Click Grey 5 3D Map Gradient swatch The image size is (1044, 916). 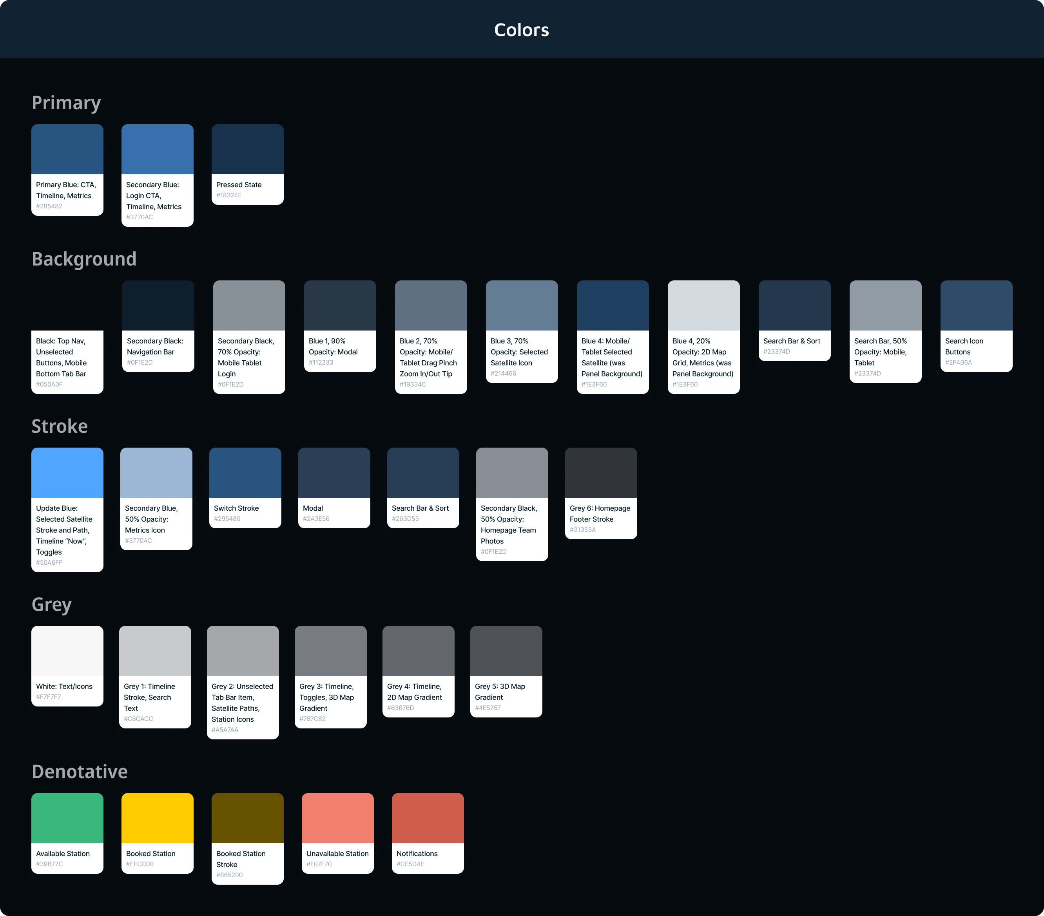point(507,651)
